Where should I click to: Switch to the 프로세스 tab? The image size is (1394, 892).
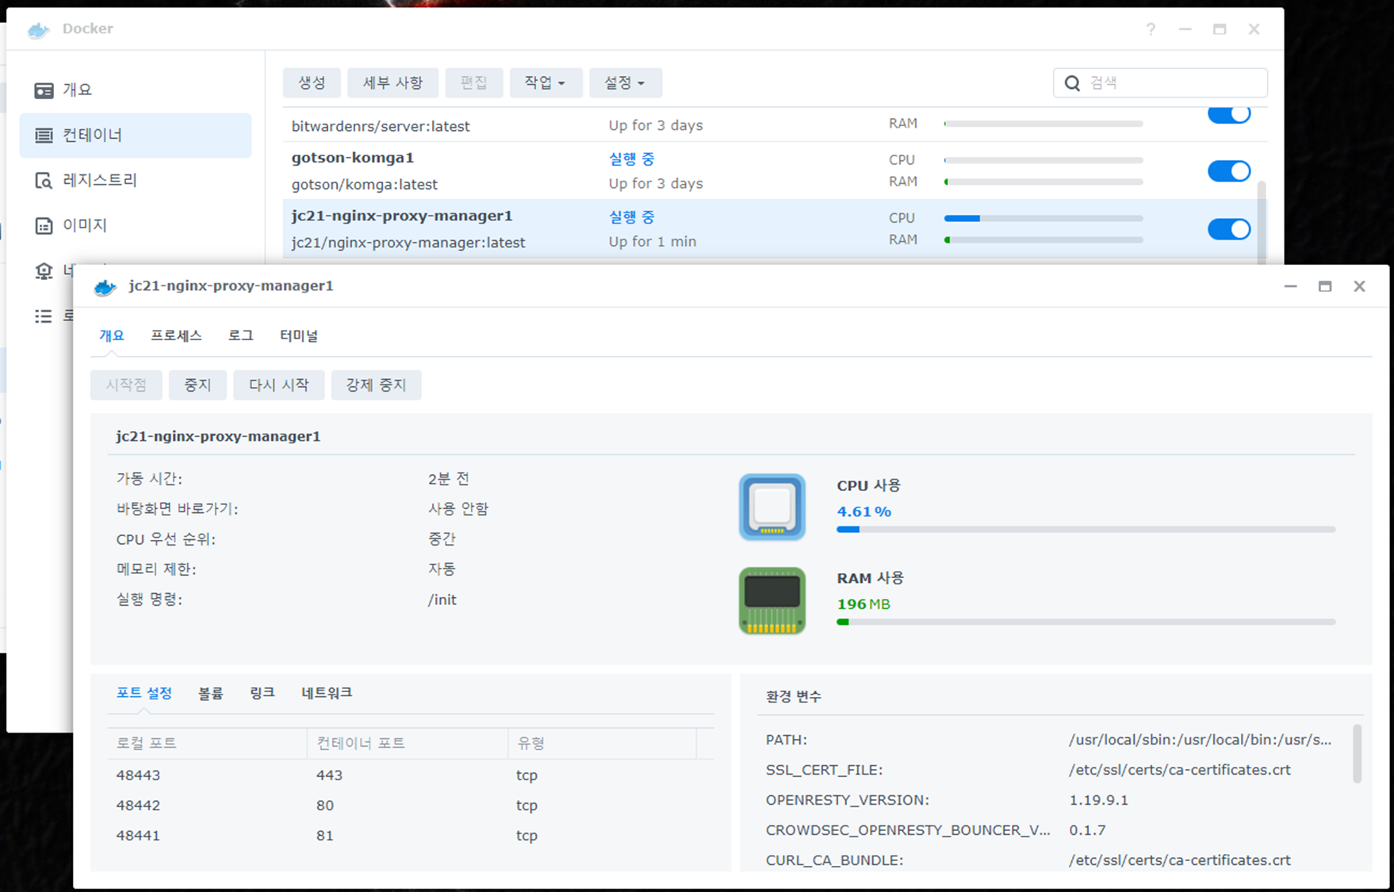click(x=176, y=335)
